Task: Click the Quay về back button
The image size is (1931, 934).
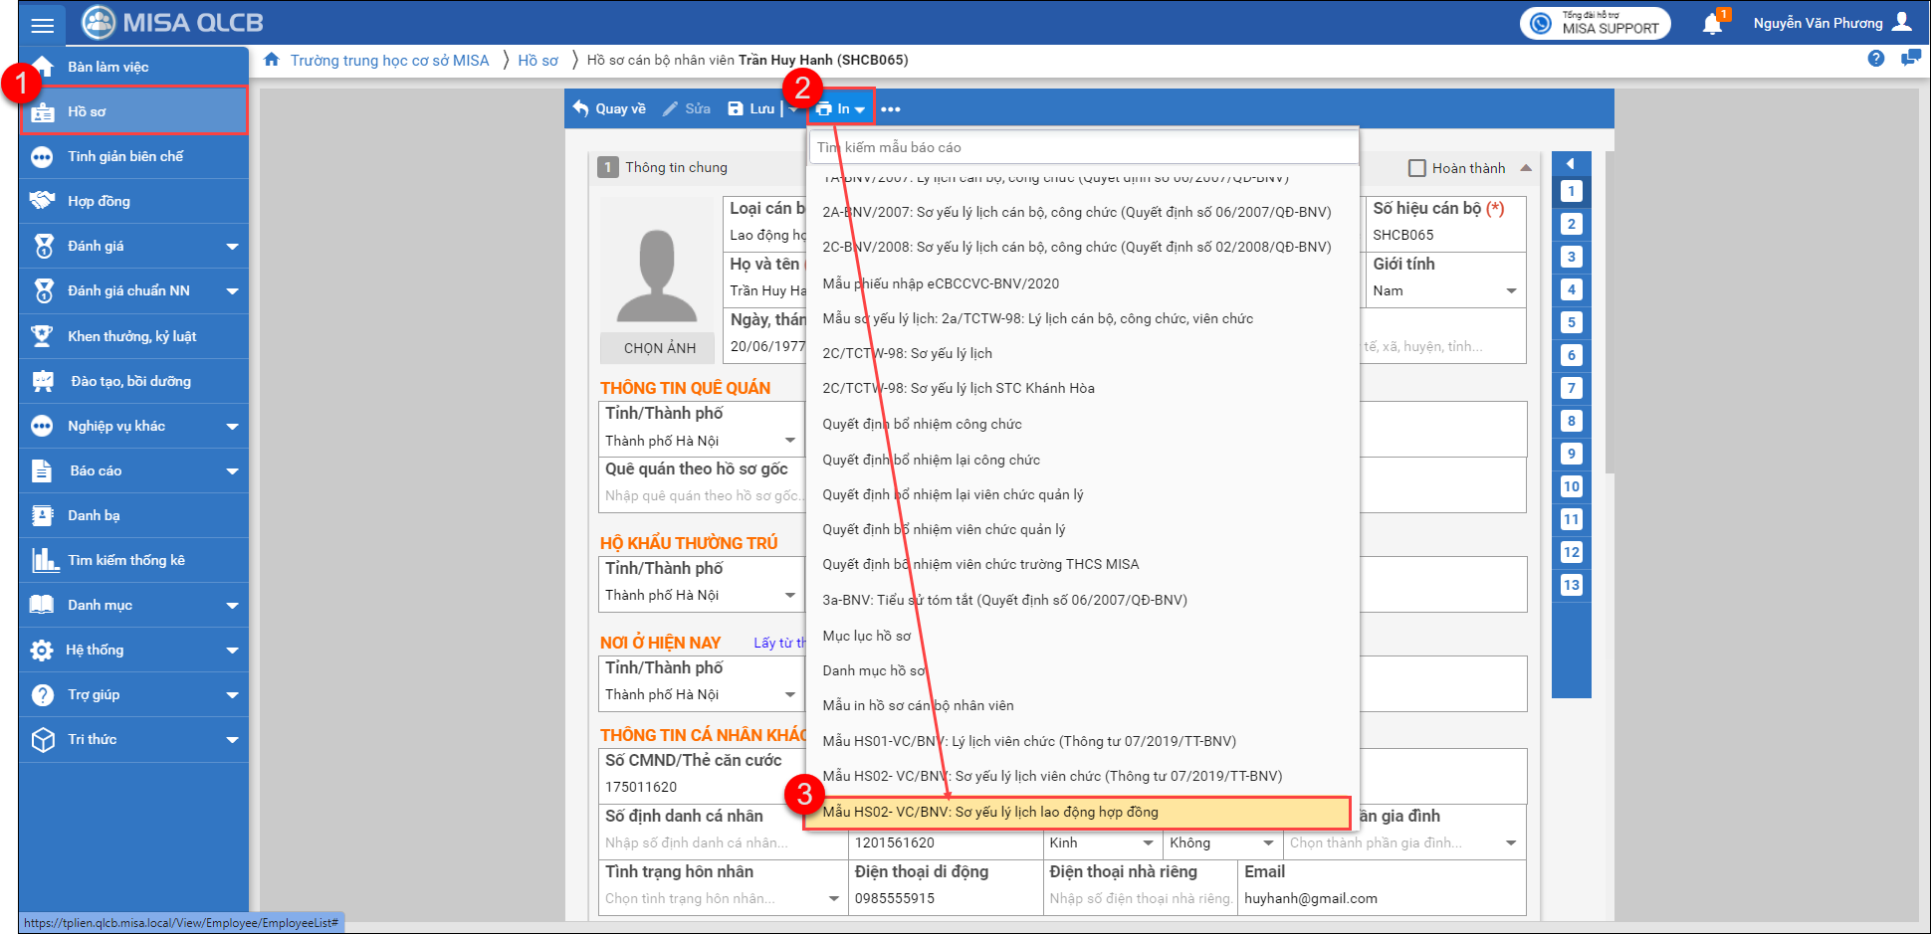Action: (x=609, y=108)
